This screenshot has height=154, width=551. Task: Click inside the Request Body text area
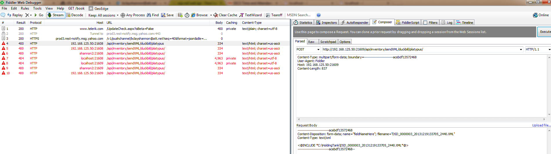coord(422,141)
